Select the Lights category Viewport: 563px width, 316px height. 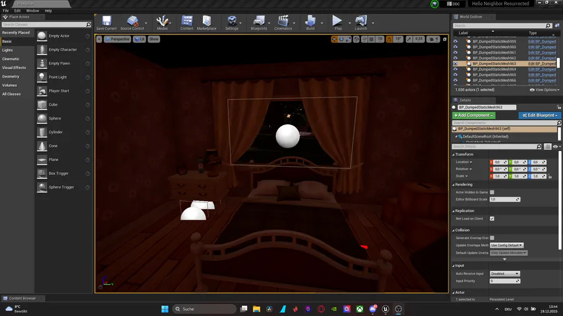click(17, 50)
